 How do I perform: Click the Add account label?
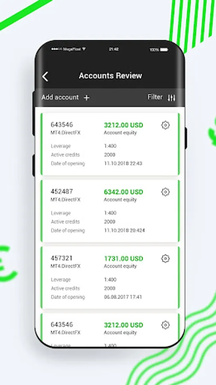click(60, 97)
